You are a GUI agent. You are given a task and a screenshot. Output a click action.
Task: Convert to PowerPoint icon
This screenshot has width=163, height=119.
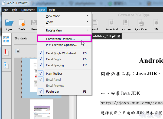click(111, 23)
